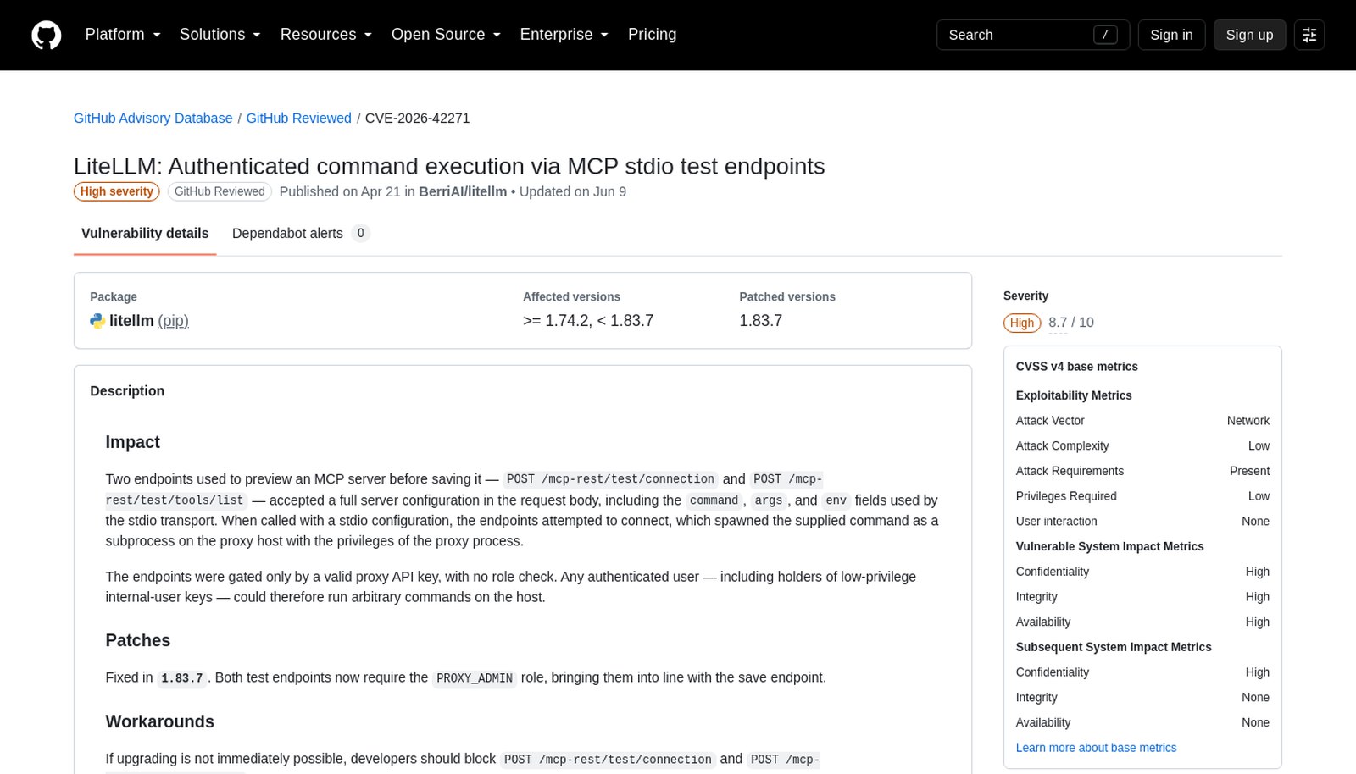
Task: Click the Python package icon beside litellm
Action: point(97,321)
